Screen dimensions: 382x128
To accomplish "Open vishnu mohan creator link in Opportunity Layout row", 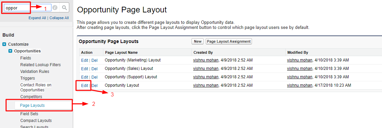I will (x=206, y=85).
